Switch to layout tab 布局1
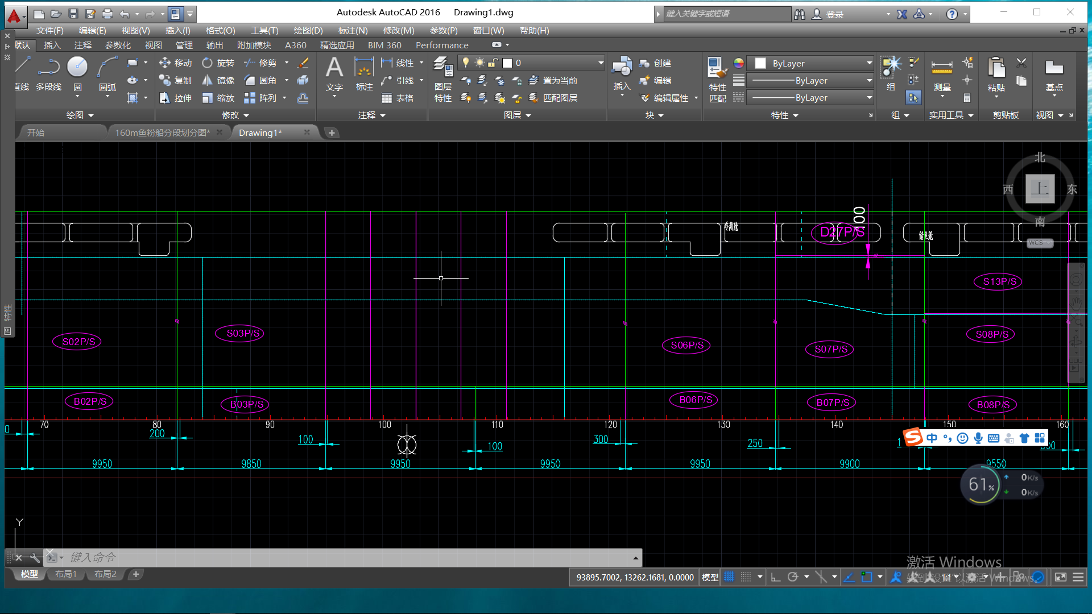 (65, 574)
